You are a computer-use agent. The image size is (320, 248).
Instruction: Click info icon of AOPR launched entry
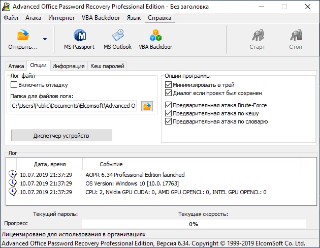(x=13, y=174)
